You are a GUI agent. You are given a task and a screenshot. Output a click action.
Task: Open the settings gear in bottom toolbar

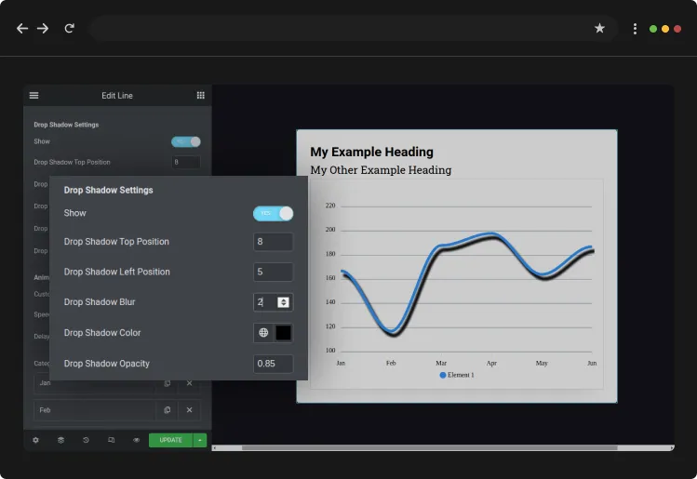[x=35, y=440]
